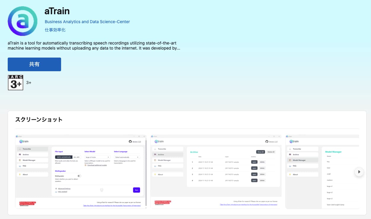Open the Select Model dropdown showing large-v3-turbo
The width and height of the screenshot is (371, 219).
[x=97, y=157]
